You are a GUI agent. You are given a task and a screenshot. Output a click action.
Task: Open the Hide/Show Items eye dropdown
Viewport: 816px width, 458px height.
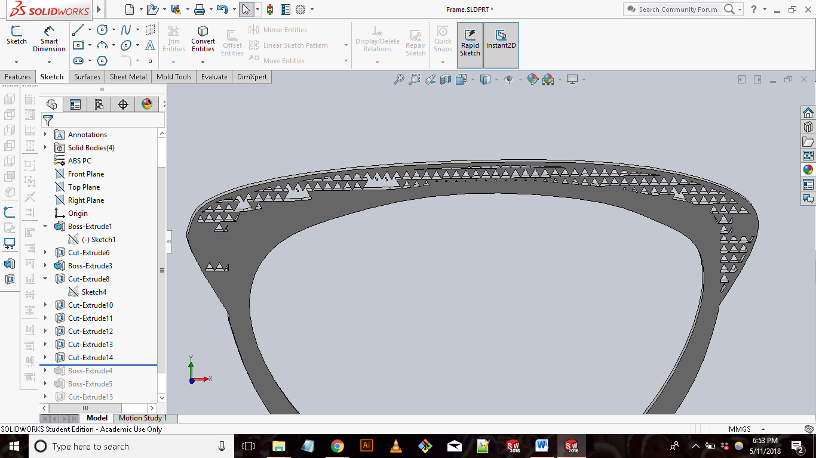click(520, 79)
